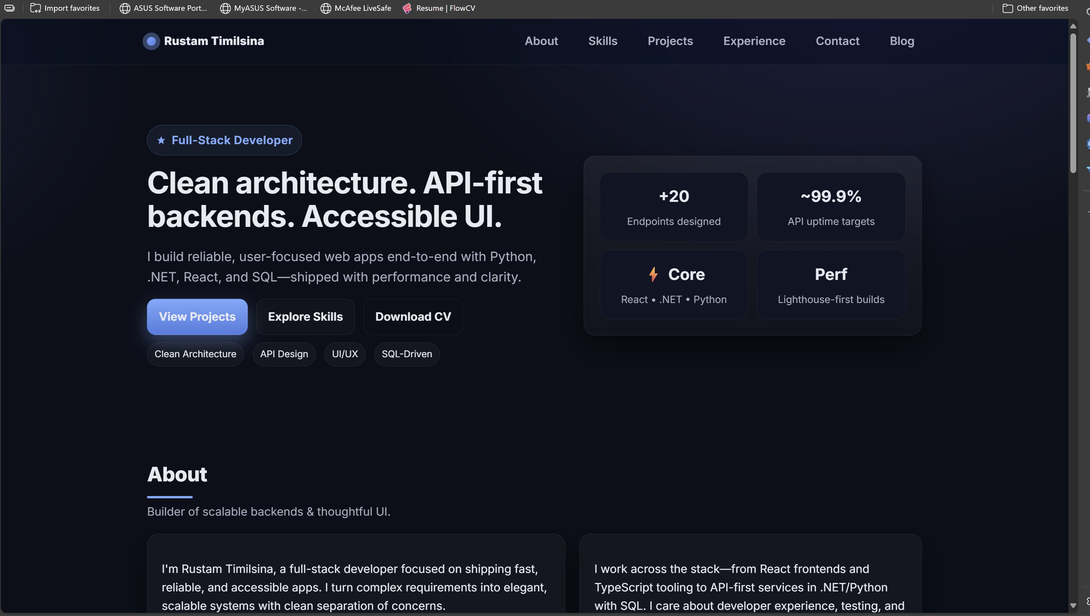
Task: Open the ASUS Software Portal favorite
Action: pyautogui.click(x=164, y=8)
